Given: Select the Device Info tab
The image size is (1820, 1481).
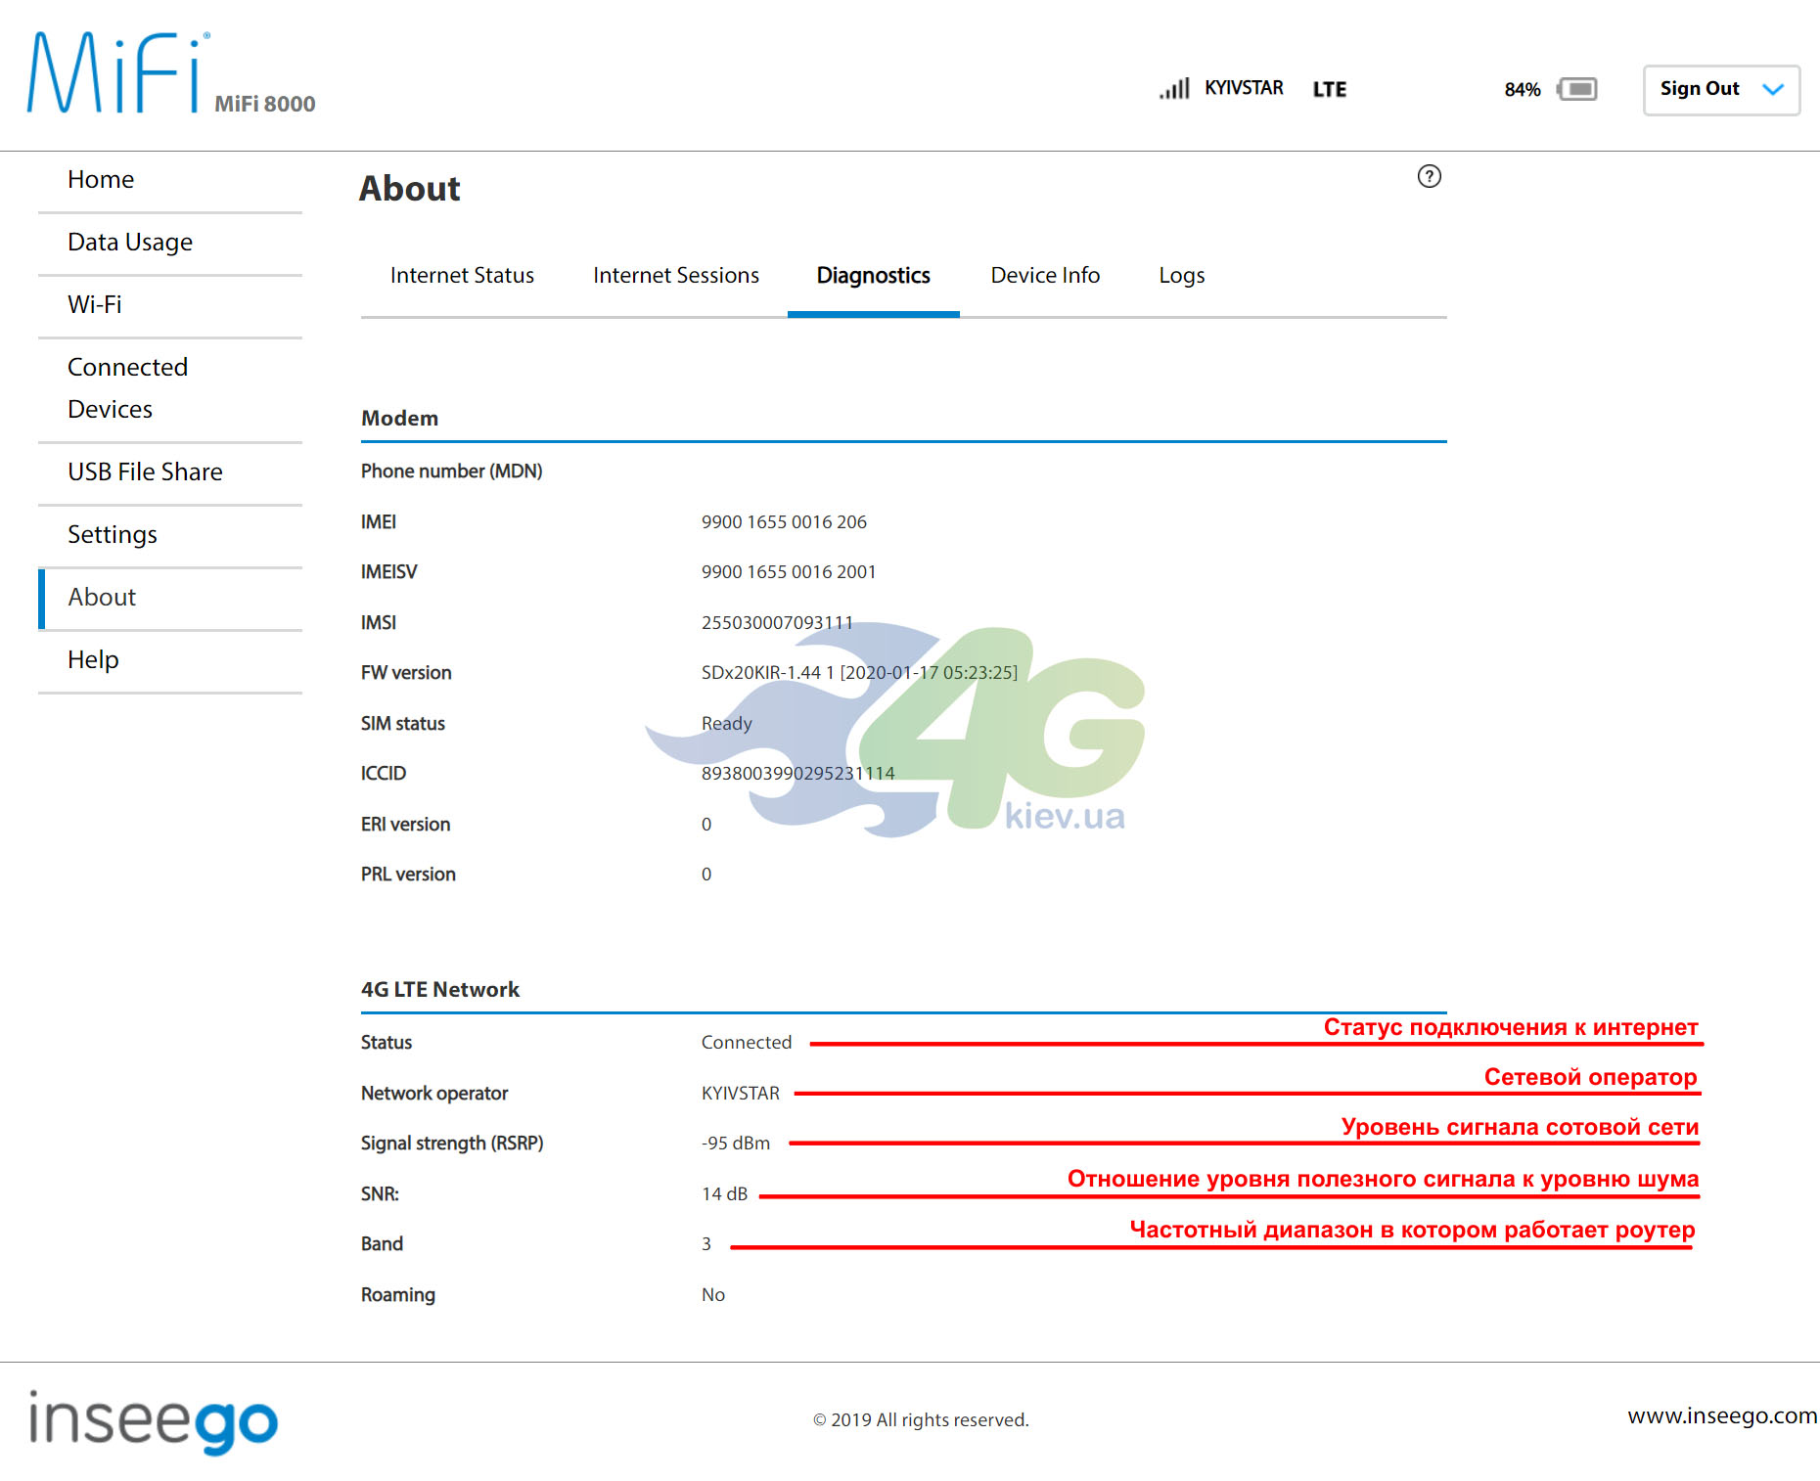Looking at the screenshot, I should pos(1045,276).
